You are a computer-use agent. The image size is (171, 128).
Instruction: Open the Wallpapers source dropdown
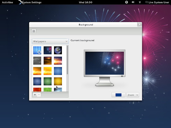tap(50, 41)
